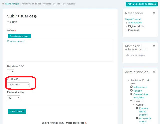Open Página Principal link in Navegación block
The width and height of the screenshot is (160, 124).
[x=133, y=19]
